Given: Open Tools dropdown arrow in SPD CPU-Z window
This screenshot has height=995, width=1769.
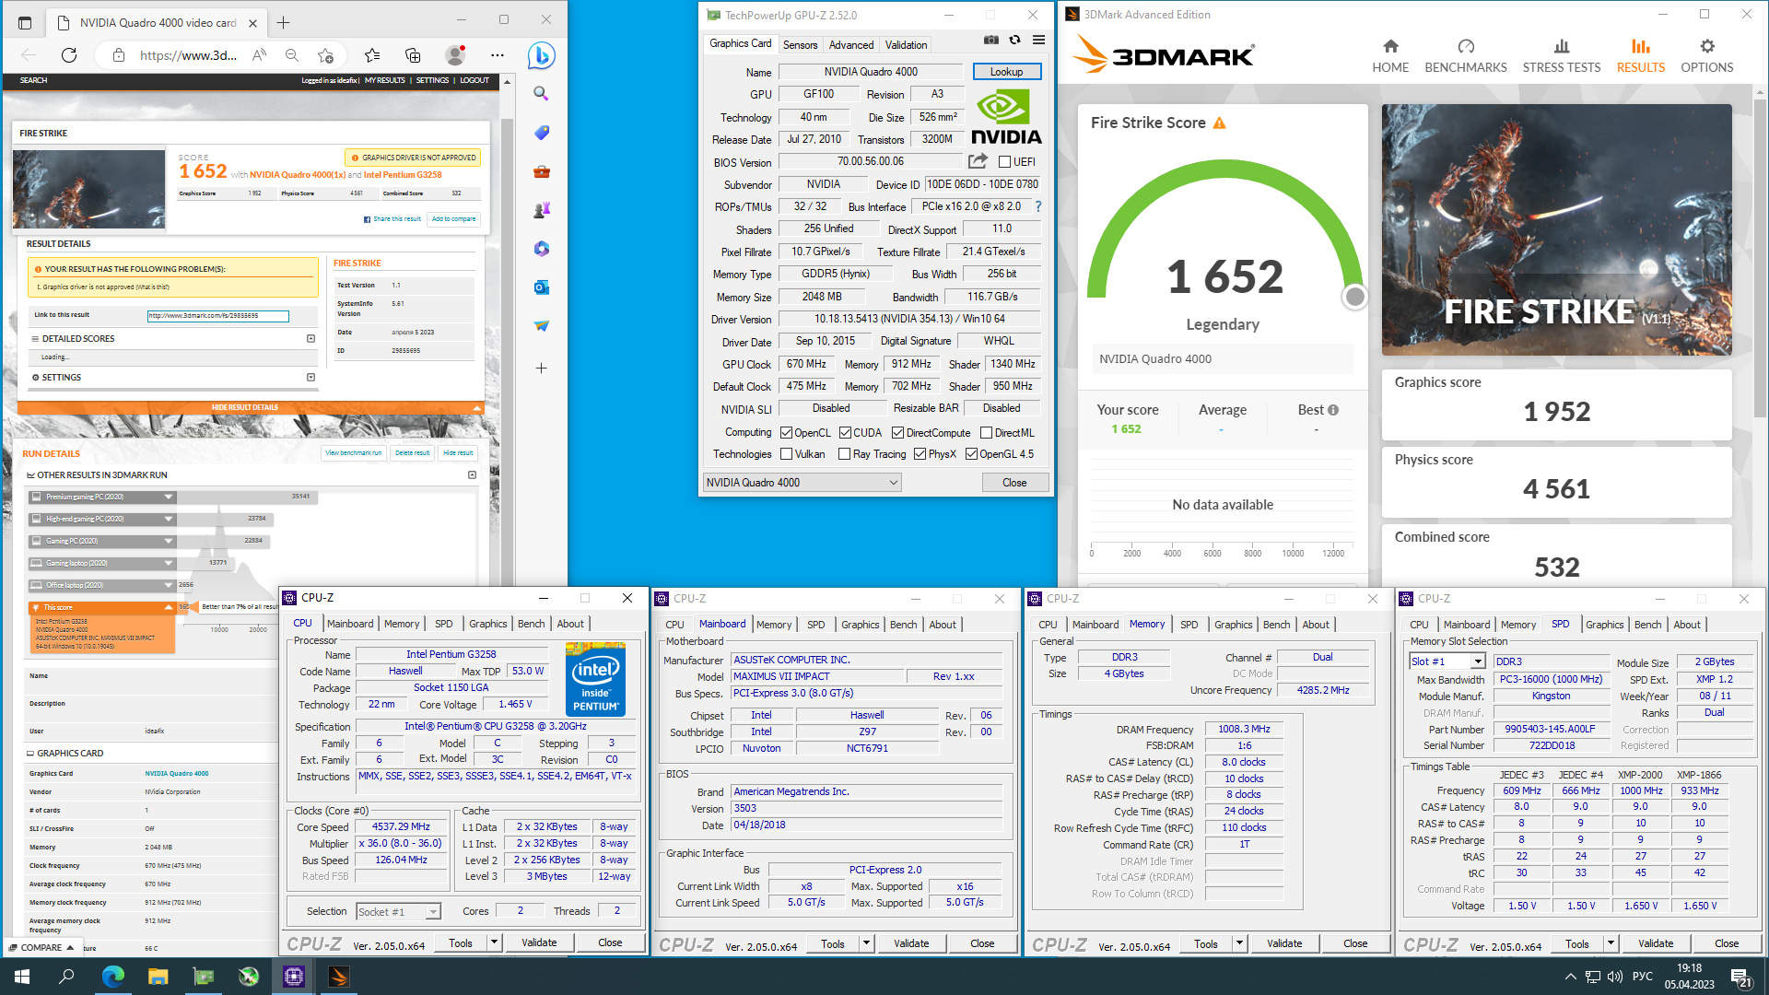Looking at the screenshot, I should click(x=1611, y=943).
